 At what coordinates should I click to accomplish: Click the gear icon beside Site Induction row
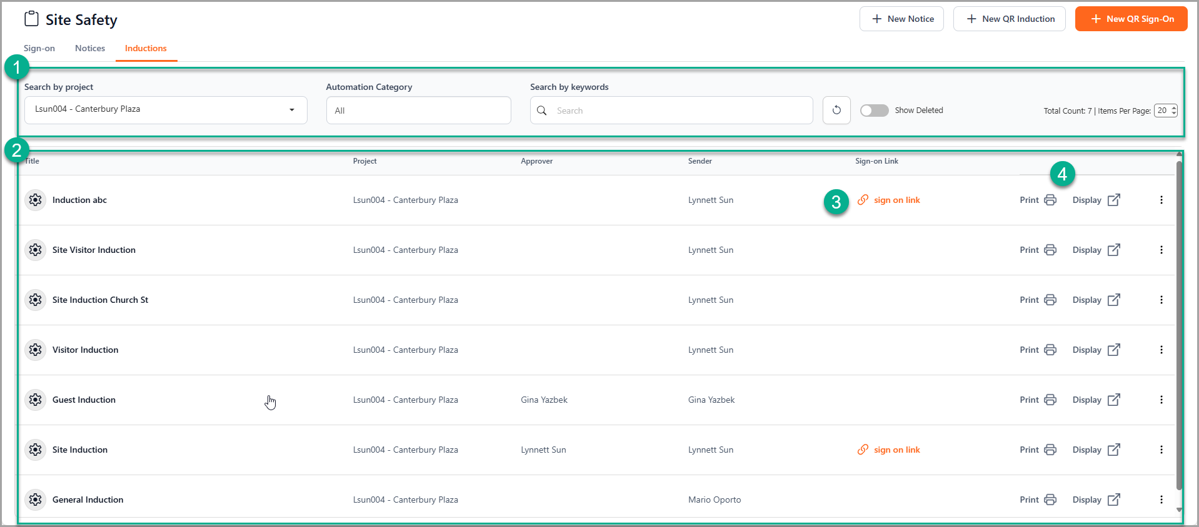click(36, 450)
